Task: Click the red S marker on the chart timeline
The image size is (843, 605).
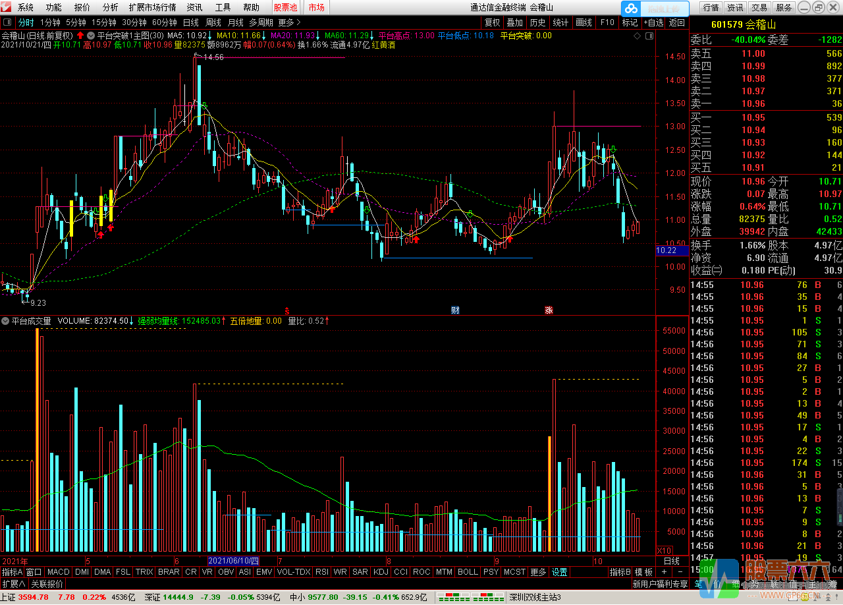Action: click(286, 310)
